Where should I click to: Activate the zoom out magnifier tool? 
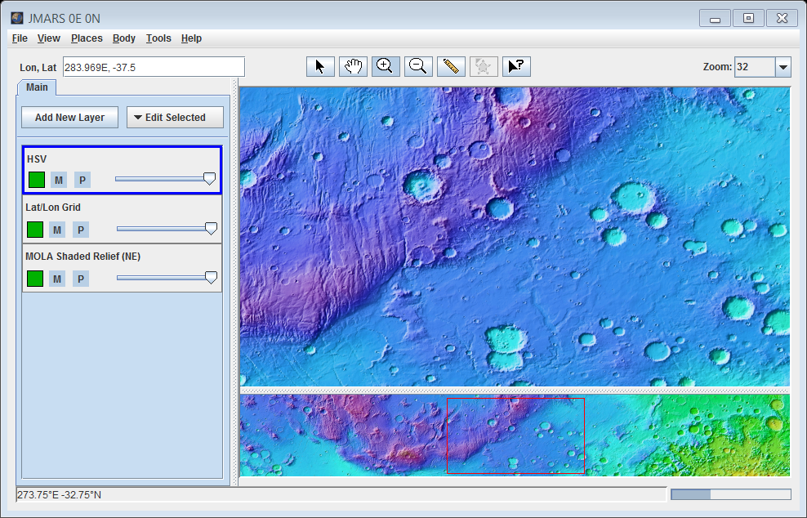point(418,67)
